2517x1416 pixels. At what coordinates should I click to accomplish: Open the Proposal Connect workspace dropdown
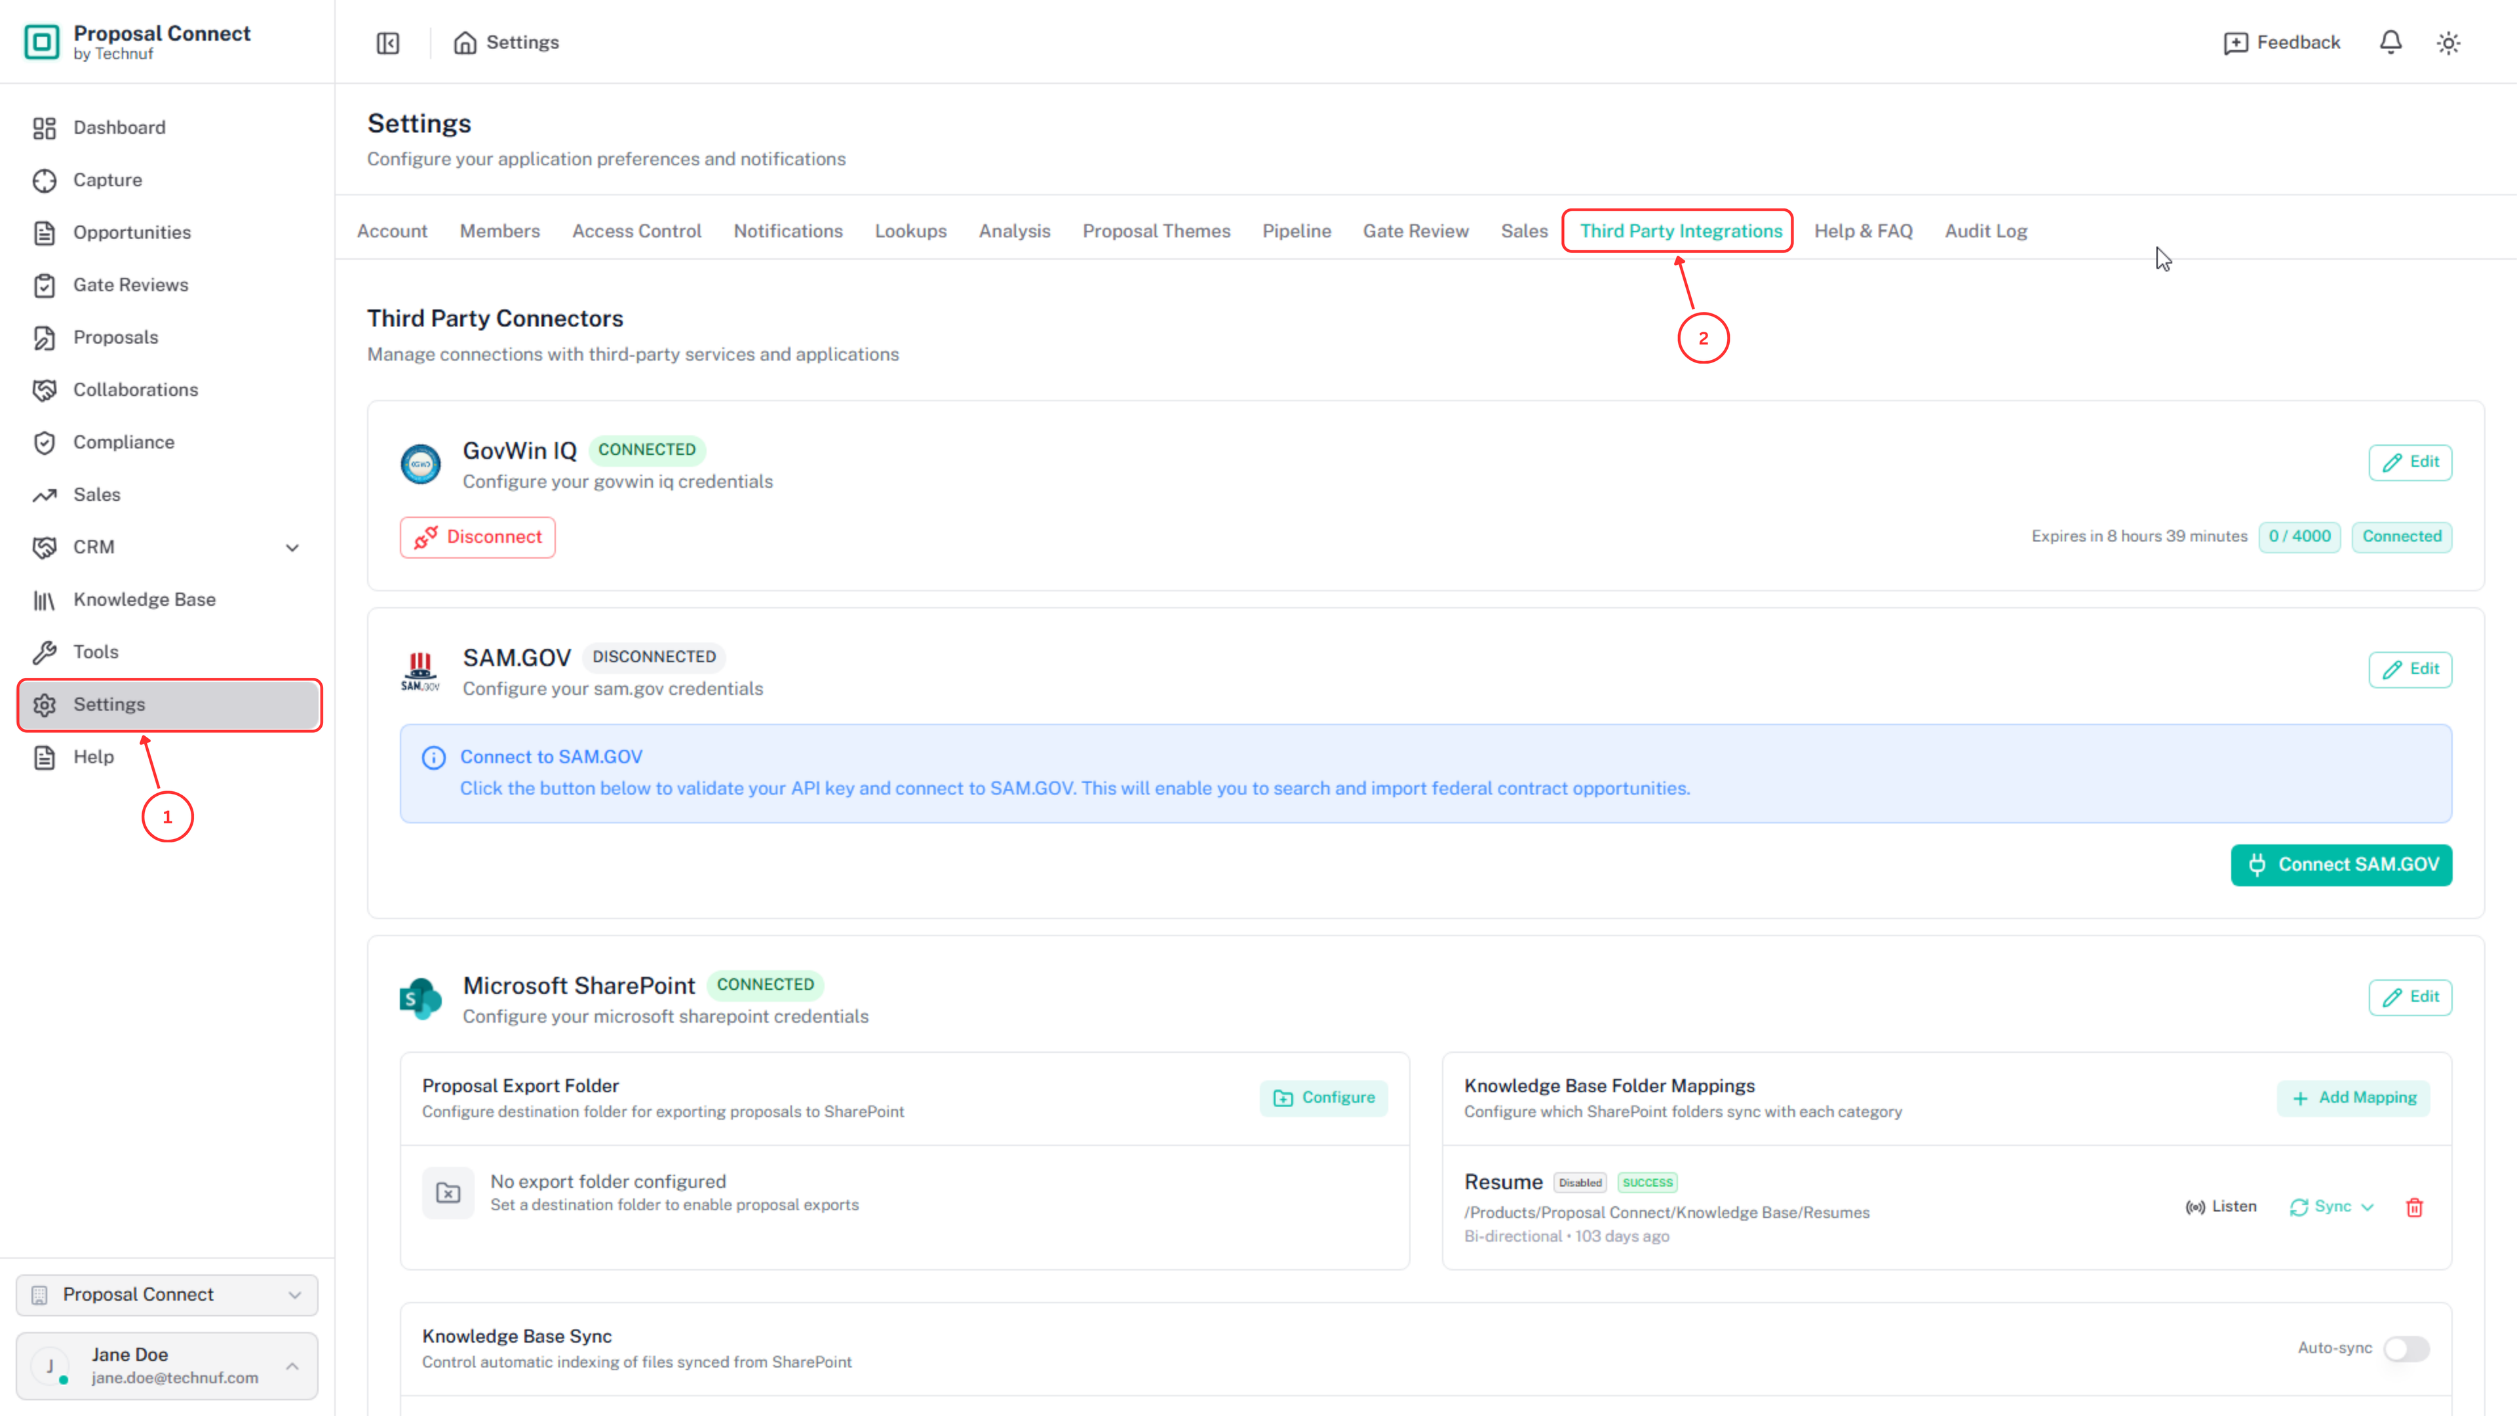click(167, 1295)
